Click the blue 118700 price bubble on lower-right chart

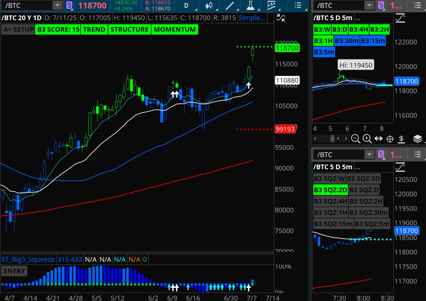pos(408,231)
